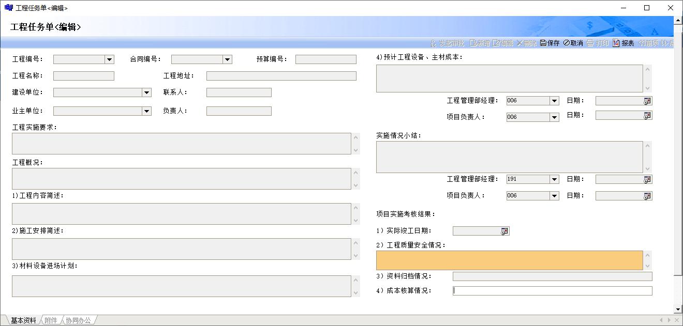Click the 发起审批 toolbar icon

tap(447, 43)
